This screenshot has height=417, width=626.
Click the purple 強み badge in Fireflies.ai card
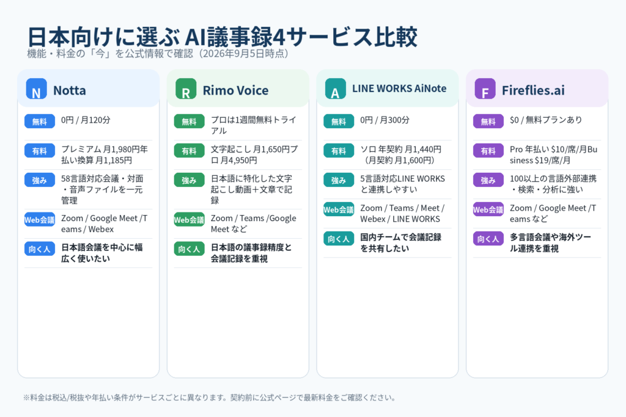tap(488, 180)
